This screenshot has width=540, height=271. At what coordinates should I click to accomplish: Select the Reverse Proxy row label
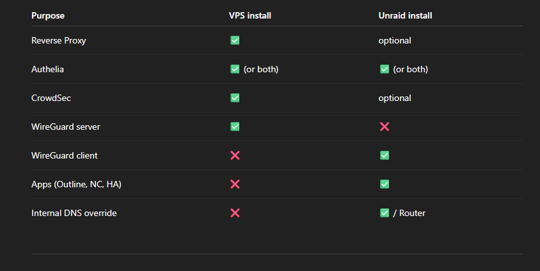(59, 40)
